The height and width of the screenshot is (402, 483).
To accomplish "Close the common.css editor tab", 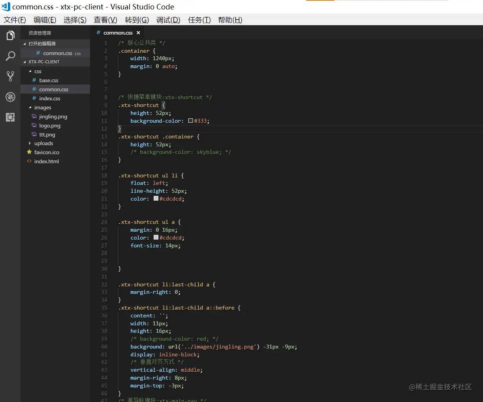I will [138, 33].
